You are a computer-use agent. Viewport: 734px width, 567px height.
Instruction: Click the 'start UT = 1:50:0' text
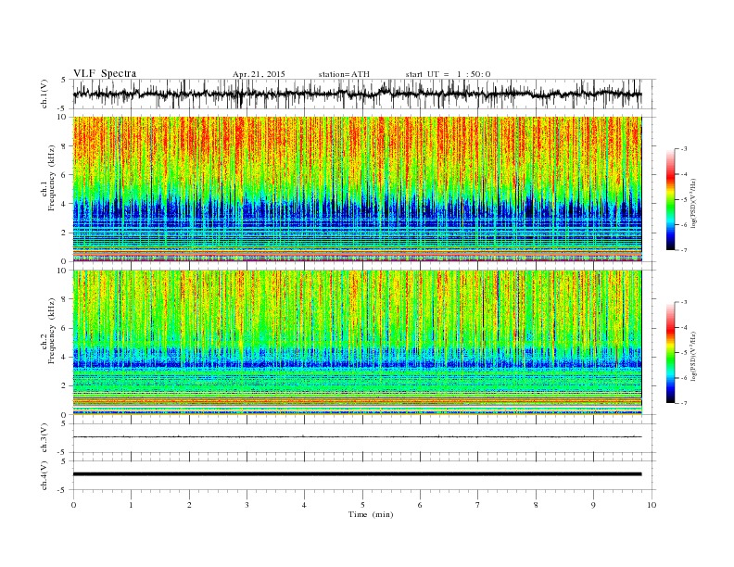point(448,74)
